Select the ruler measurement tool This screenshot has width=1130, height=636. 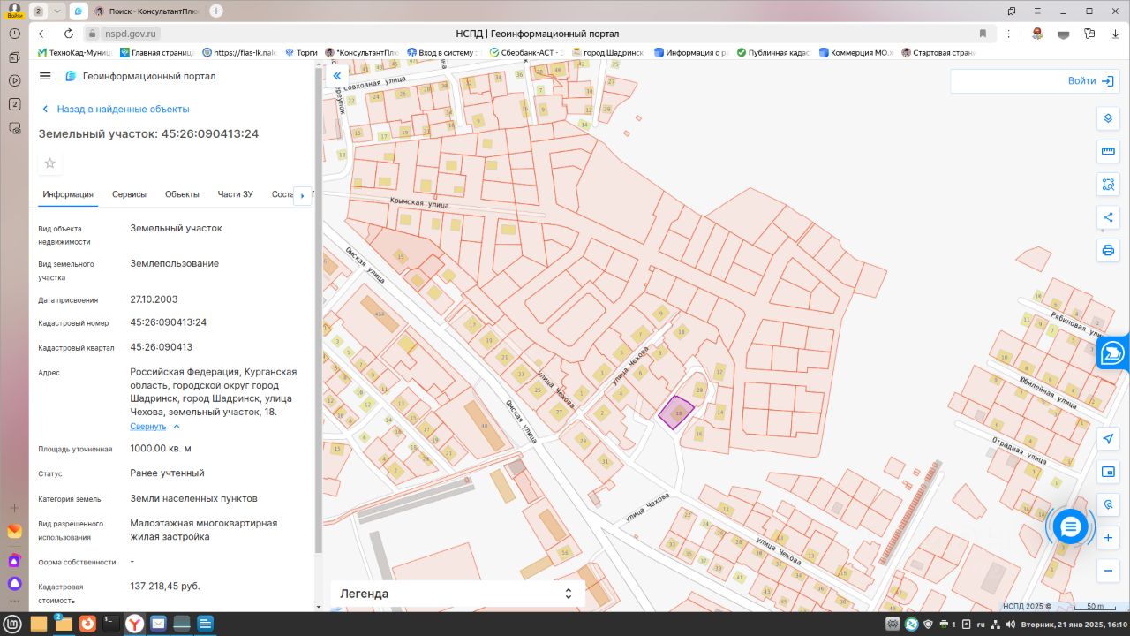(x=1108, y=152)
